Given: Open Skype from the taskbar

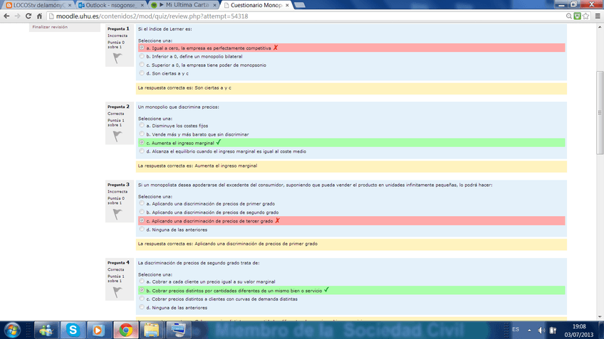Looking at the screenshot, I should pyautogui.click(x=72, y=329).
